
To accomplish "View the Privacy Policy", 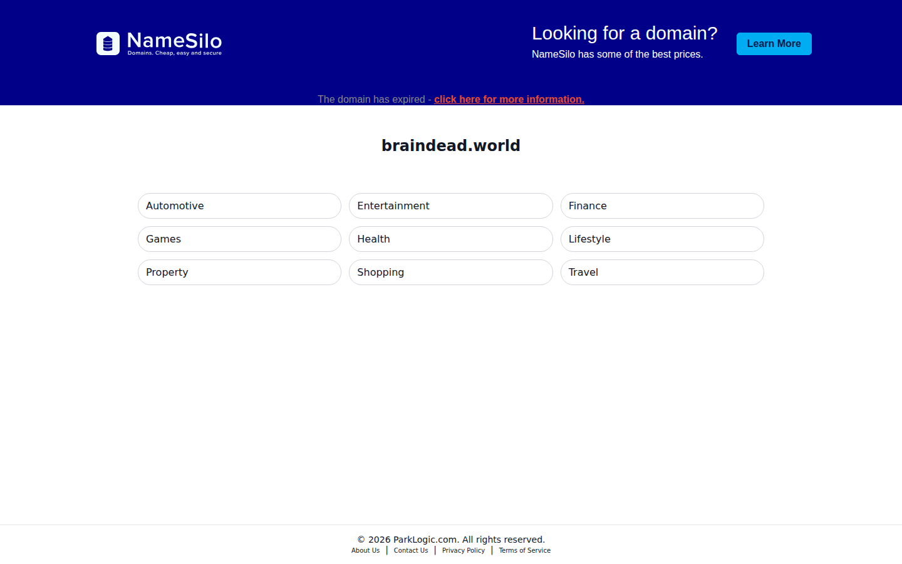I will [x=463, y=550].
